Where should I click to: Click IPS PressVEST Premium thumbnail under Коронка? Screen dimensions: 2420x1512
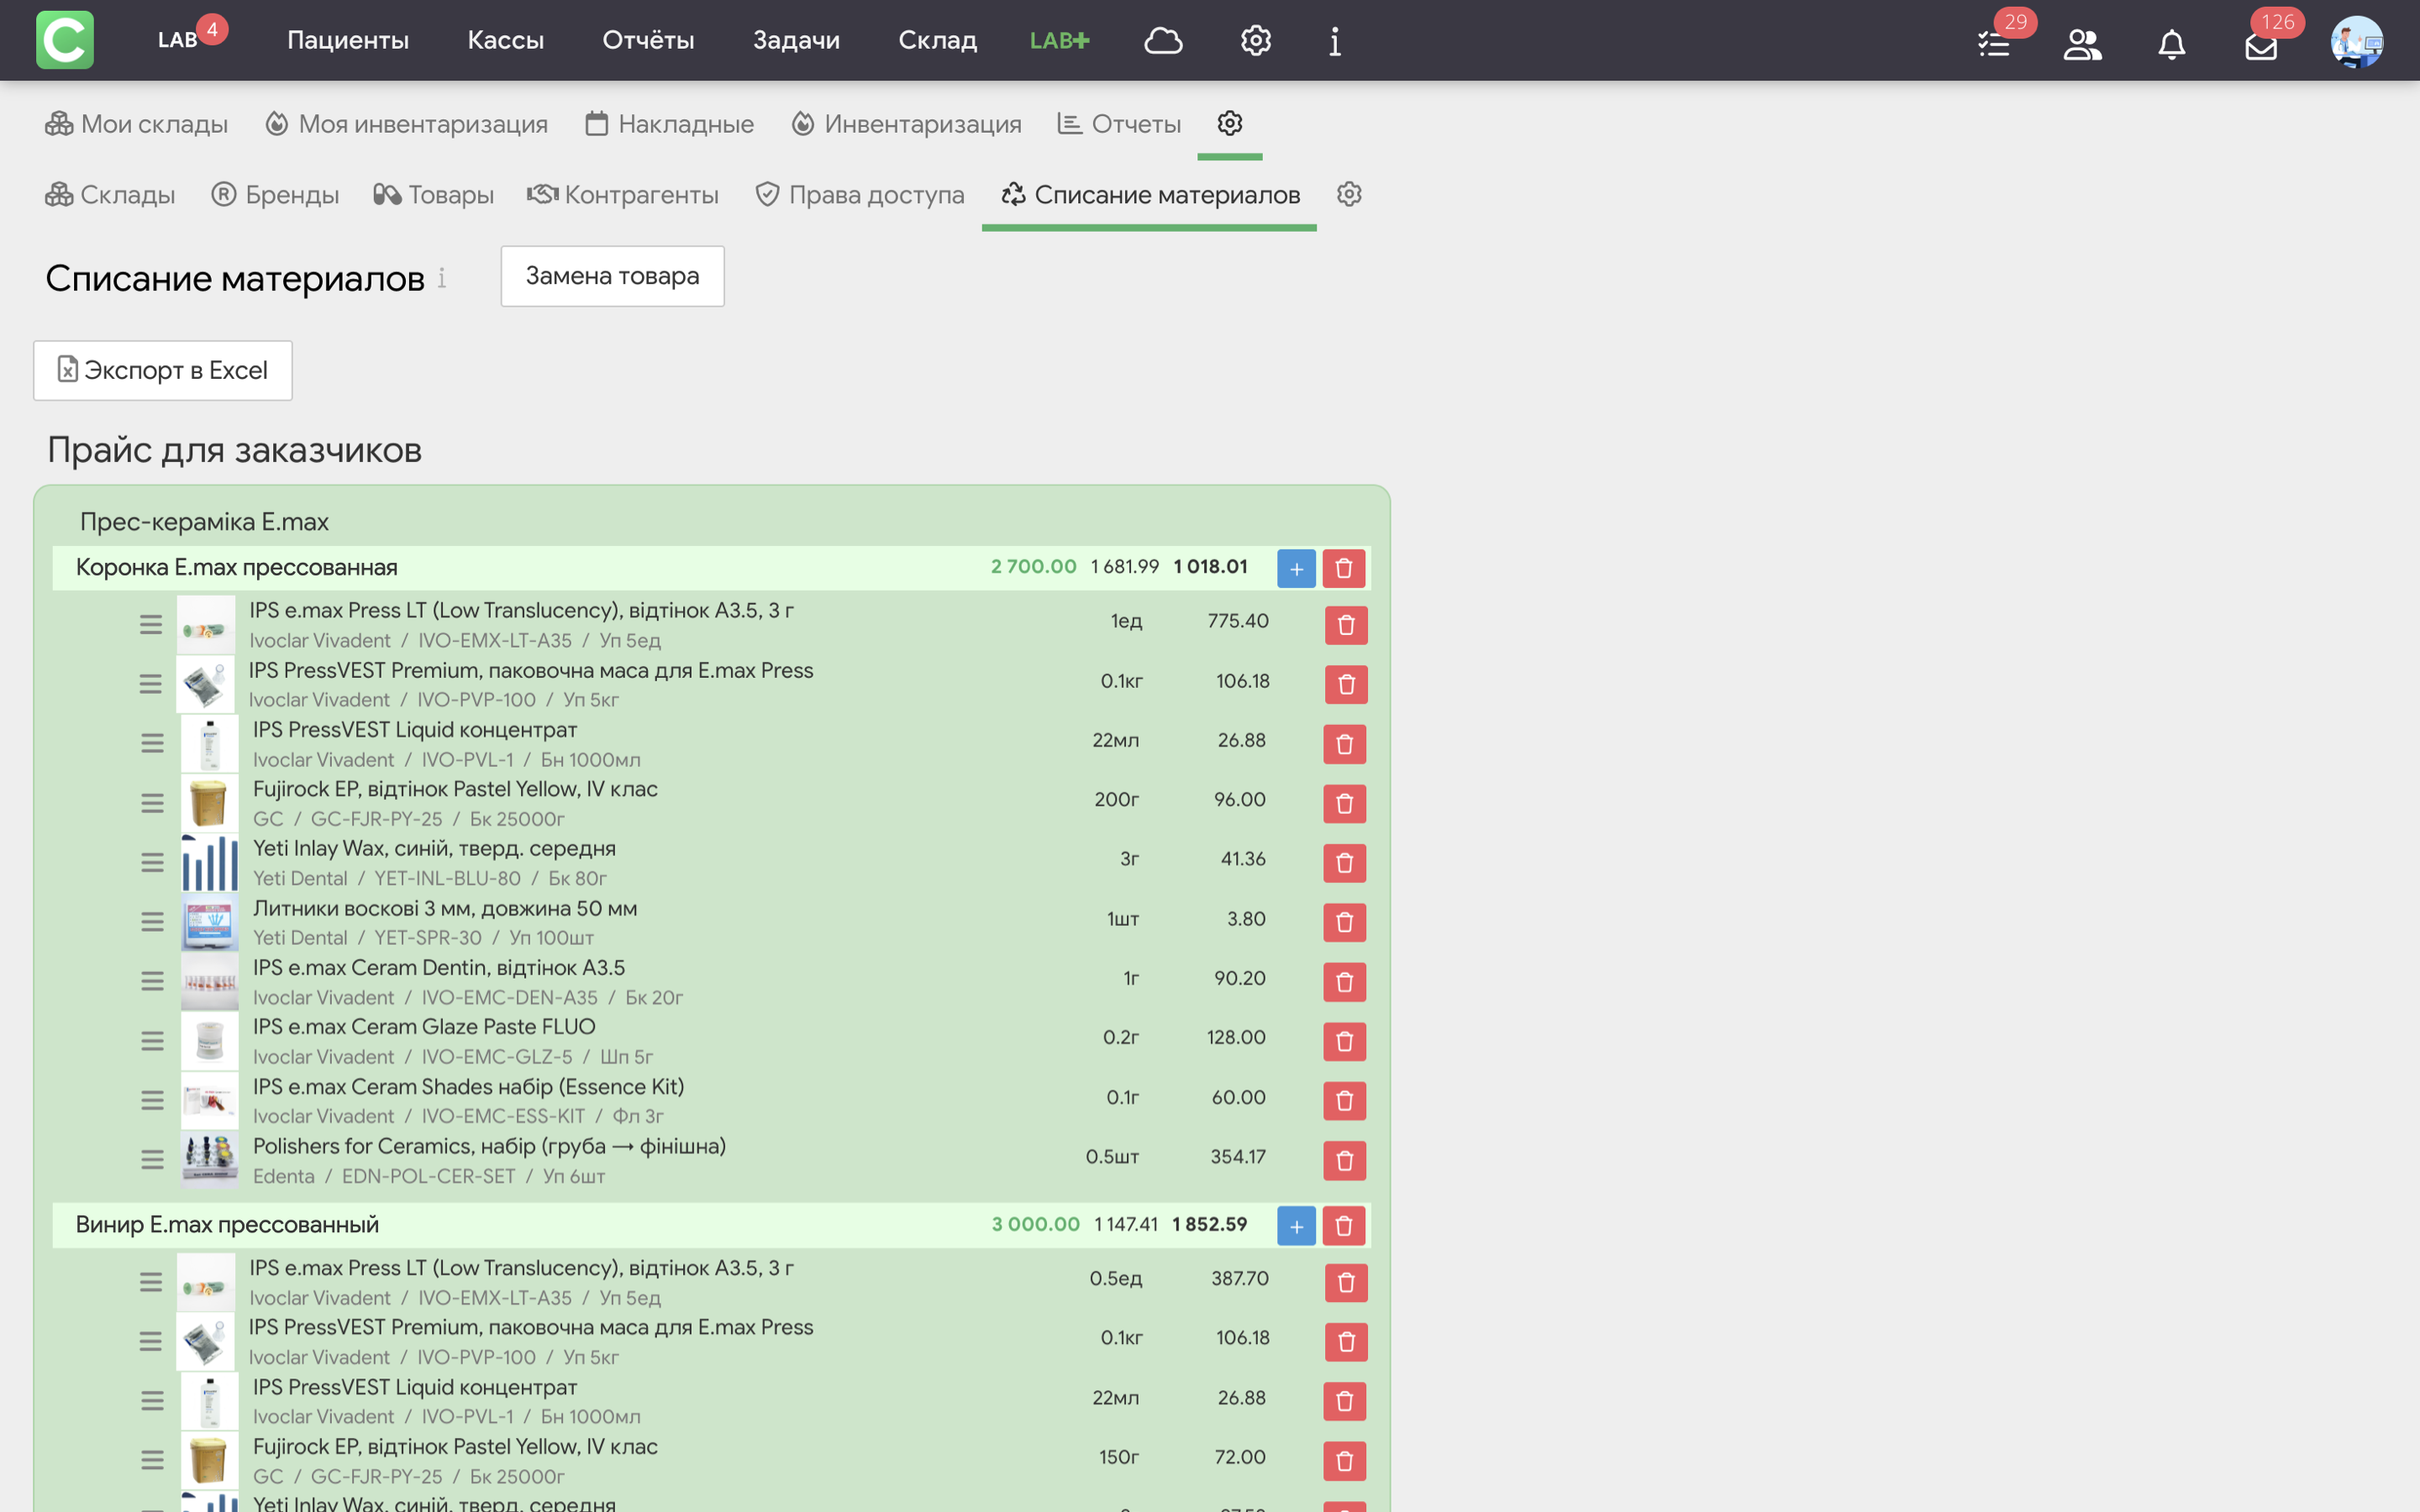(205, 685)
